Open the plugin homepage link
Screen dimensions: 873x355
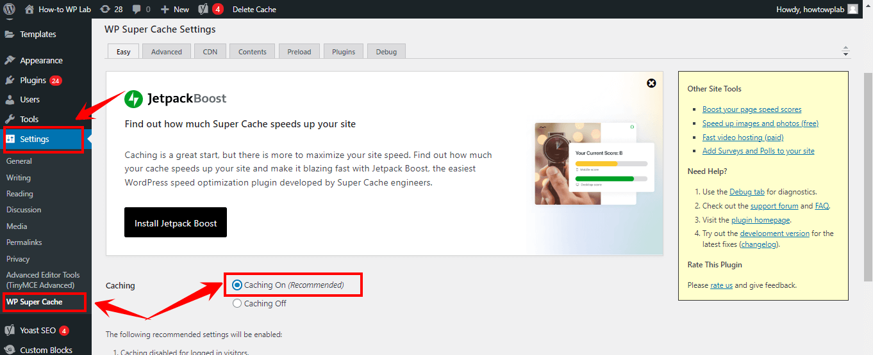[761, 220]
